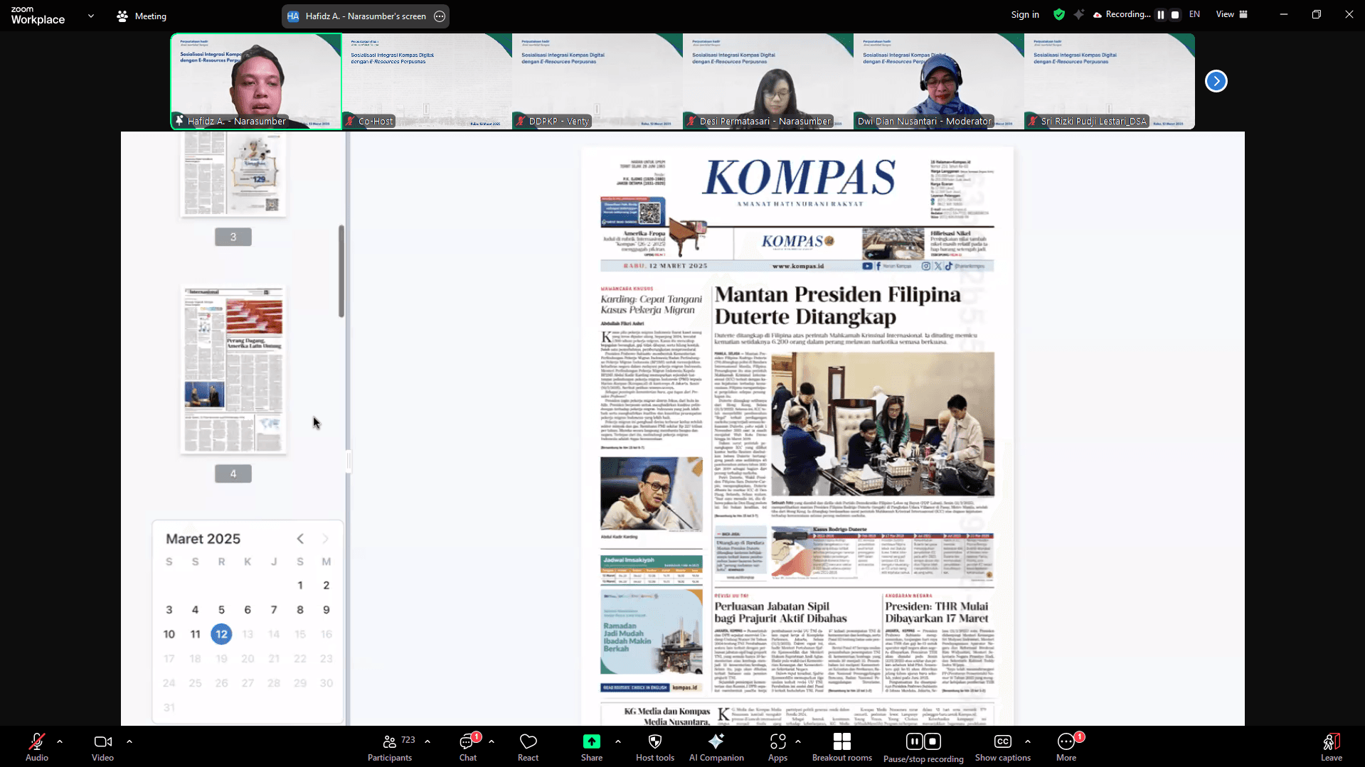Select Hafidz A. - Narasumber video tile
Viewport: 1365px width, 767px height.
[x=256, y=81]
